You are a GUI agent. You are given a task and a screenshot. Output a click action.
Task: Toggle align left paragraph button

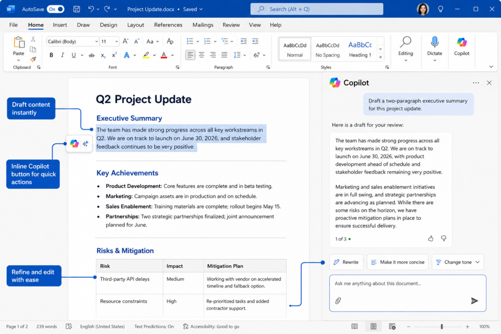tap(190, 55)
